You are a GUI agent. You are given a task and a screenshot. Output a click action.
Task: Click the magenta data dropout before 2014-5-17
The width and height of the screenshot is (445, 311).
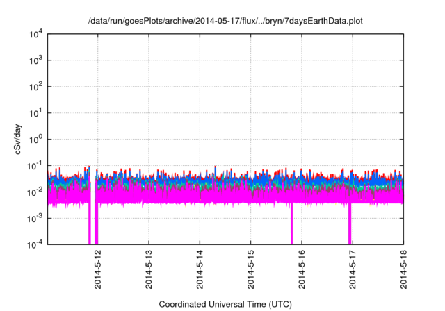[x=350, y=224]
